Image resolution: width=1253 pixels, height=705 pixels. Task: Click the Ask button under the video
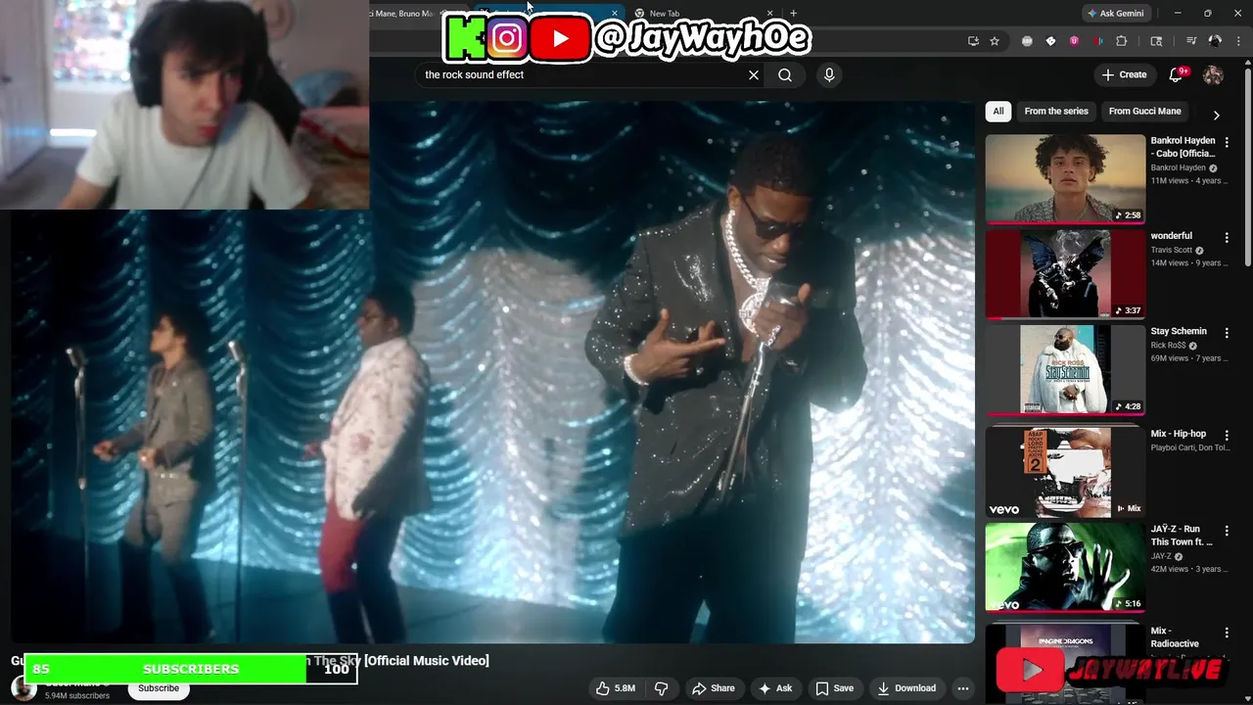(774, 688)
